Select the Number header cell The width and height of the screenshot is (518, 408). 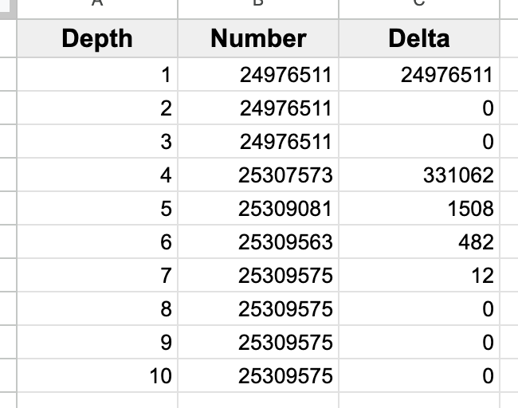tap(258, 38)
